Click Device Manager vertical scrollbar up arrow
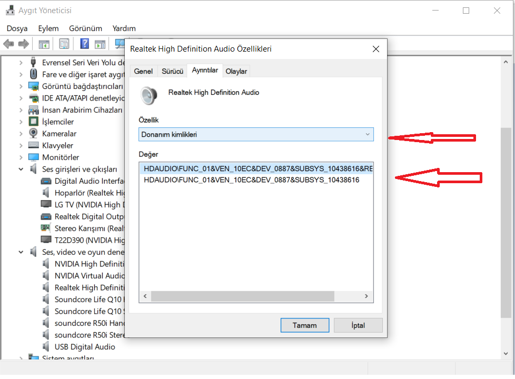This screenshot has width=515, height=379. tap(506, 62)
